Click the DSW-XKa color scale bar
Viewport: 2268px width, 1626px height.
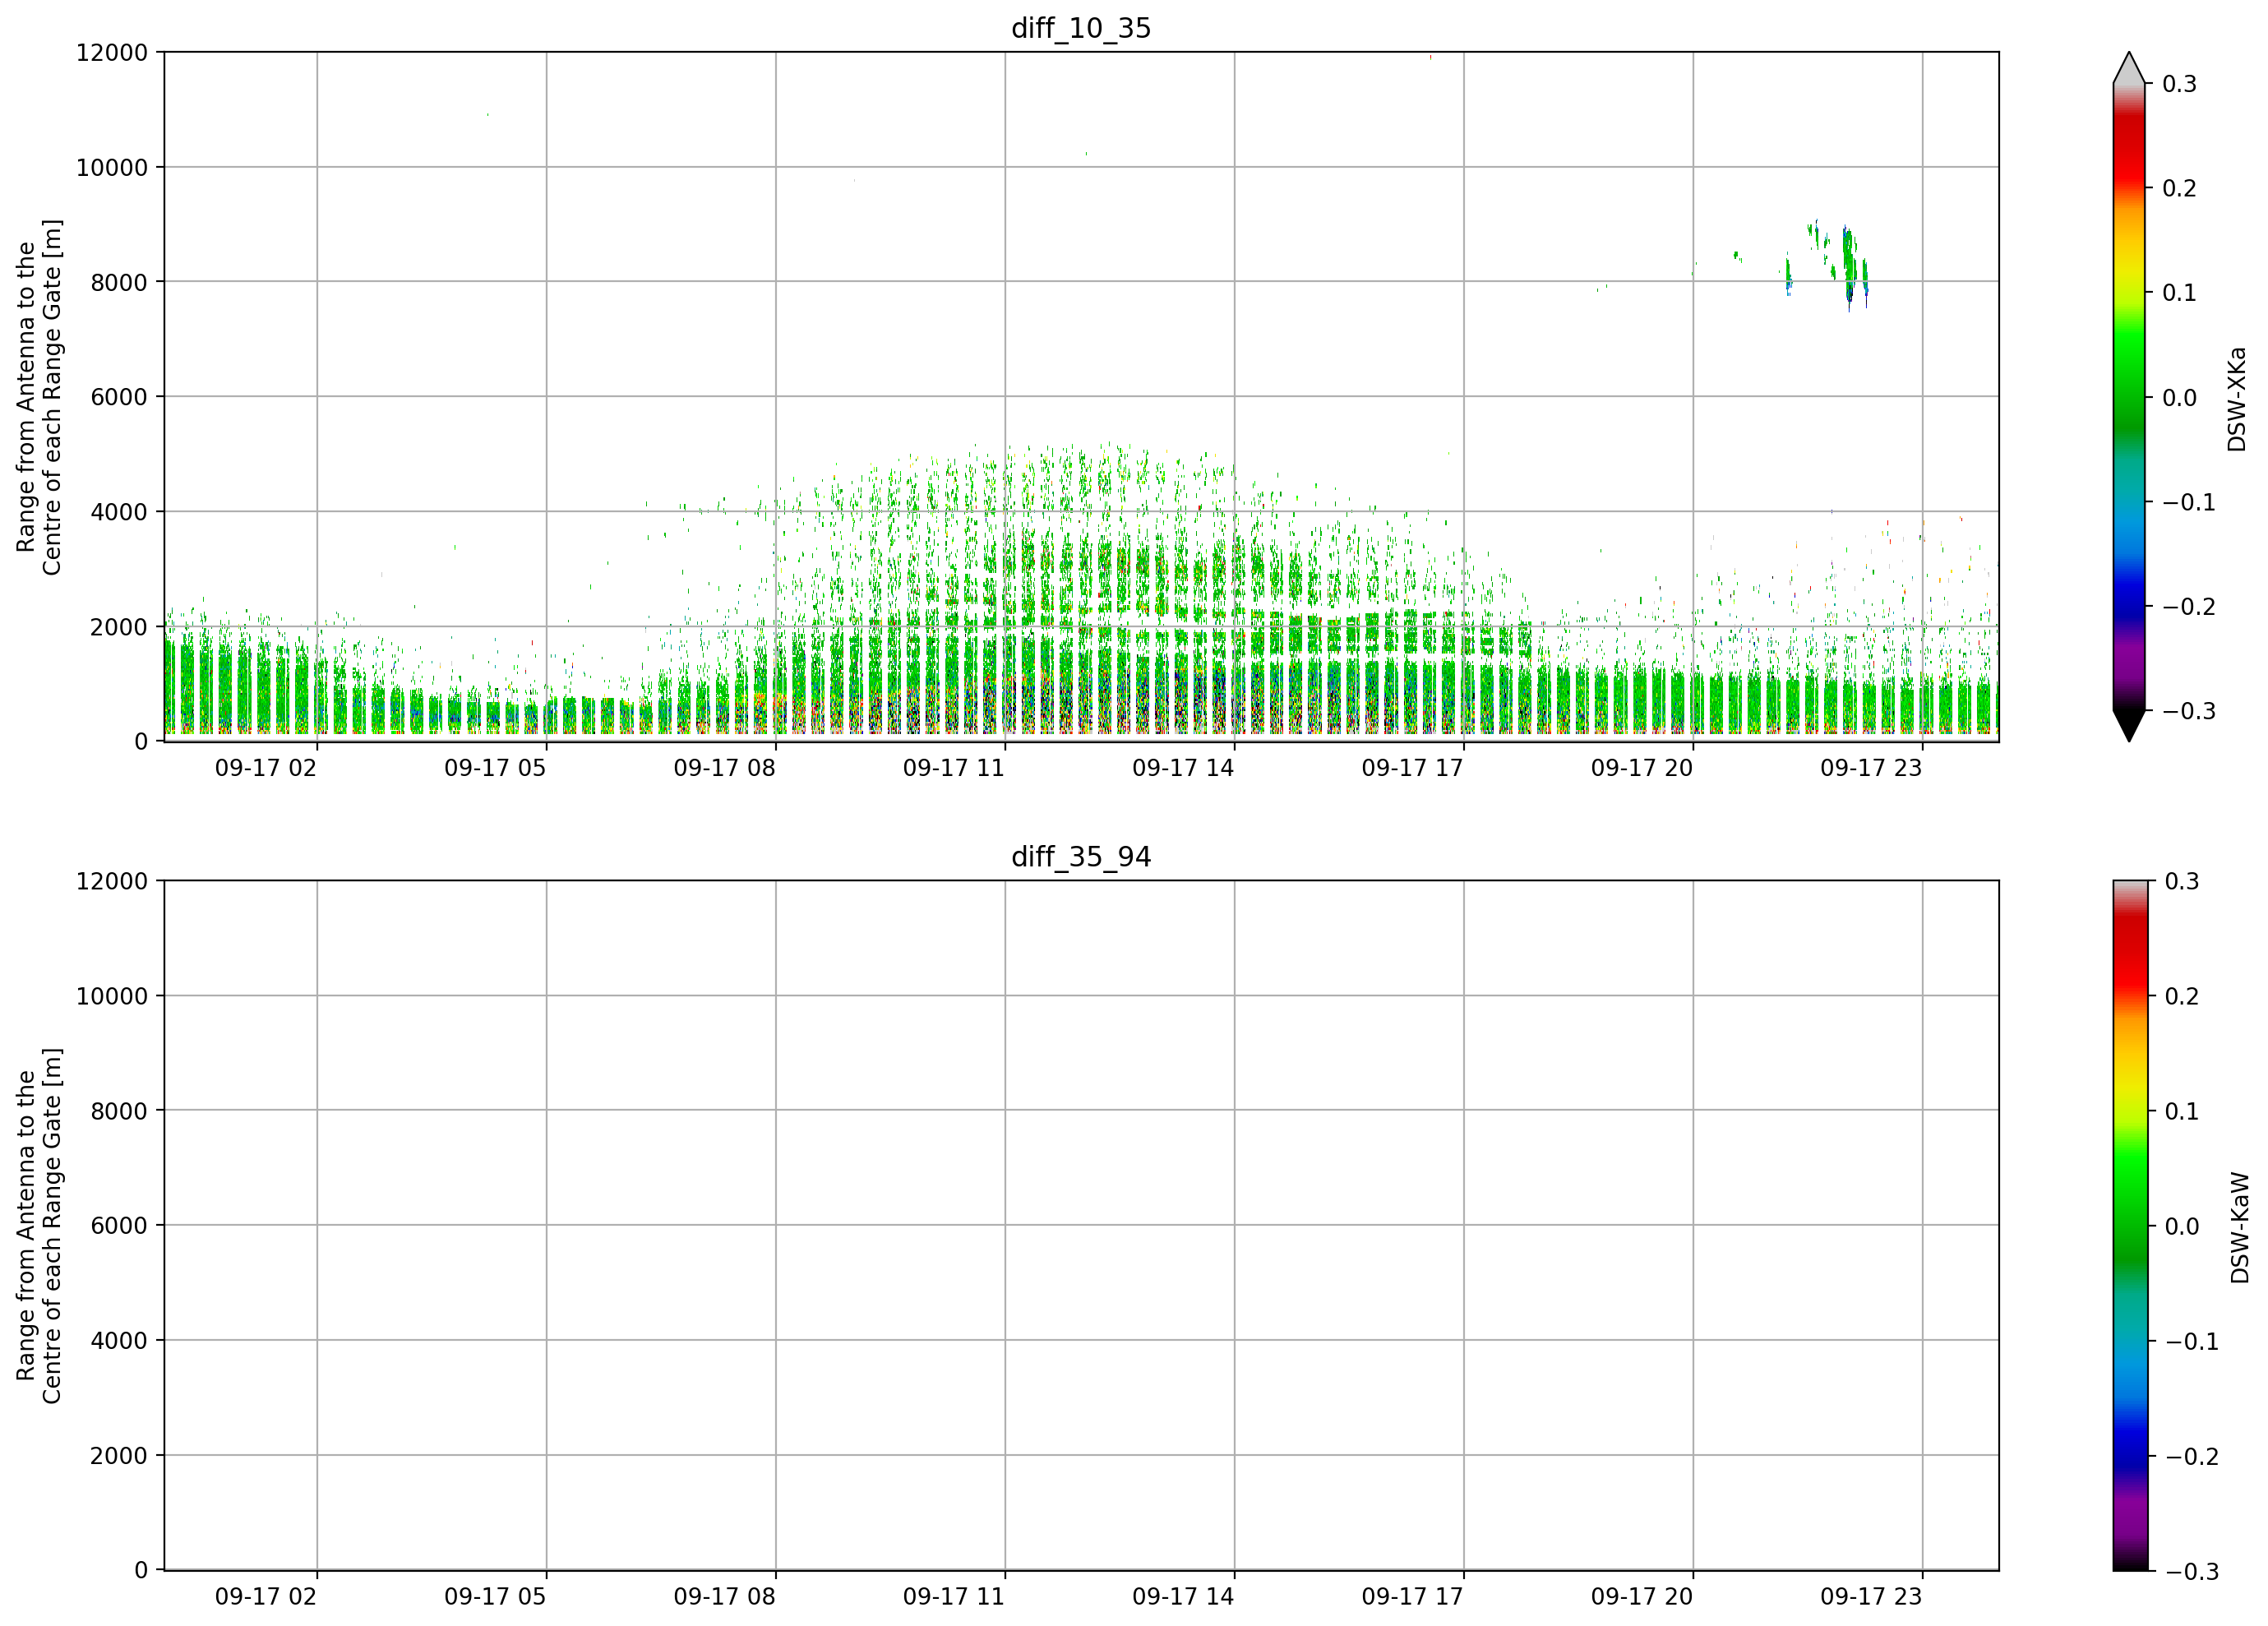pyautogui.click(x=2129, y=397)
